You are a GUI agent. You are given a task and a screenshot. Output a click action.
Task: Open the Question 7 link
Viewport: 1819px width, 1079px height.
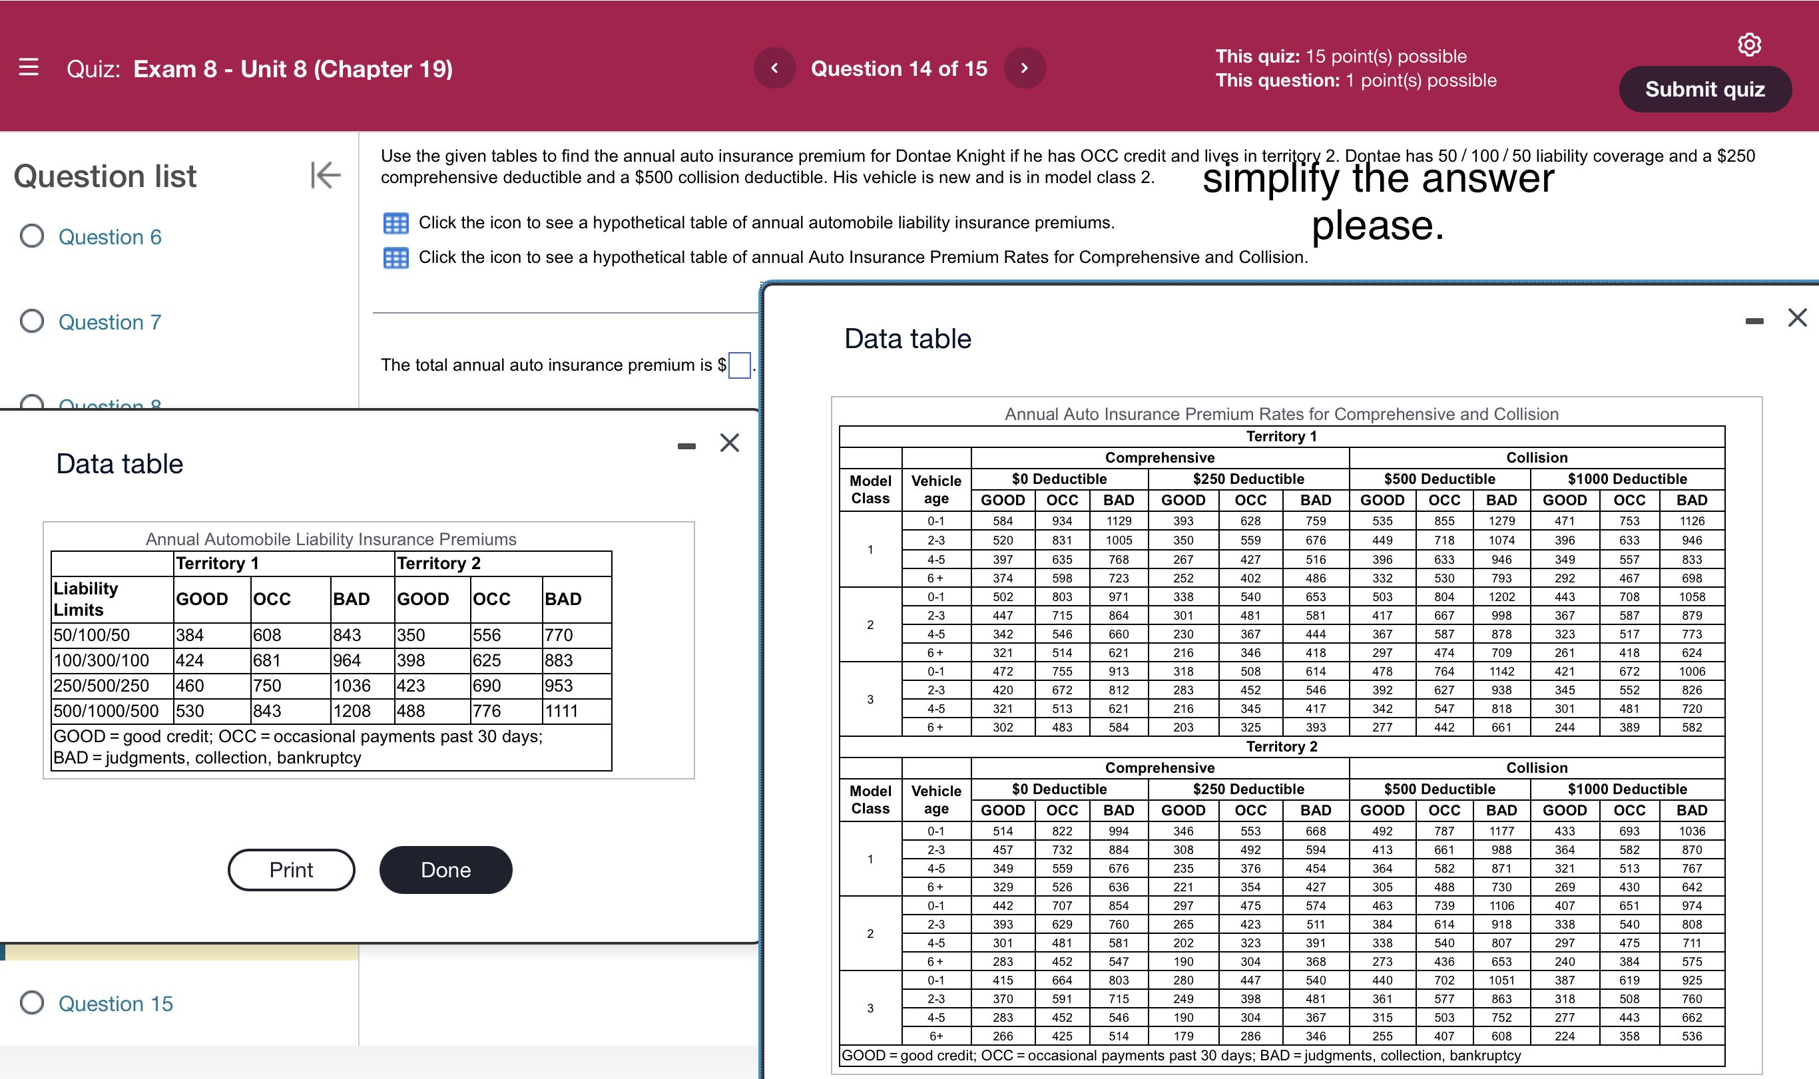pos(110,322)
